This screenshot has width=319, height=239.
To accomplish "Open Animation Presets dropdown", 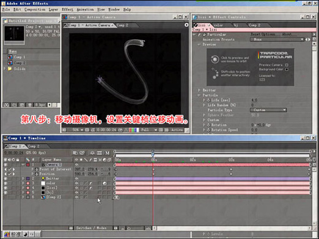I will pyautogui.click(x=277, y=40).
